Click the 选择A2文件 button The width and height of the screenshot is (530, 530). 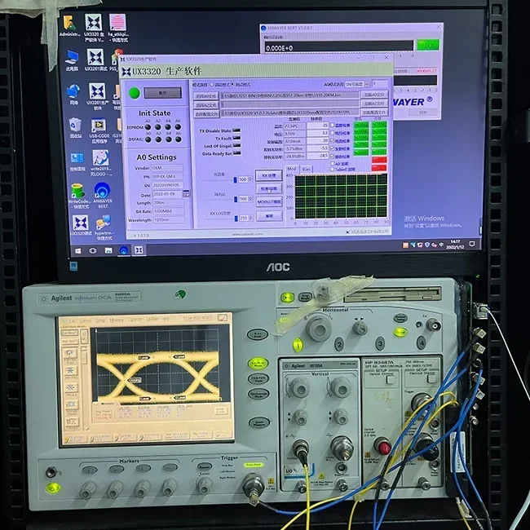point(206,105)
